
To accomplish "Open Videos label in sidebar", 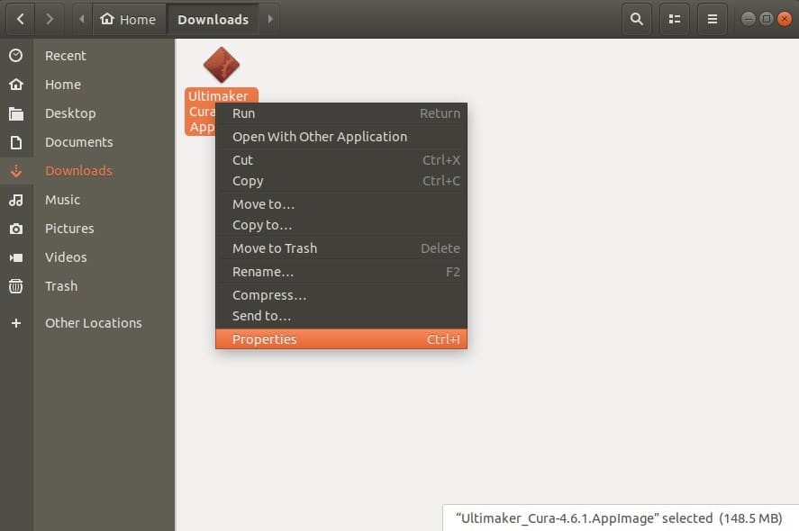I will [x=66, y=257].
